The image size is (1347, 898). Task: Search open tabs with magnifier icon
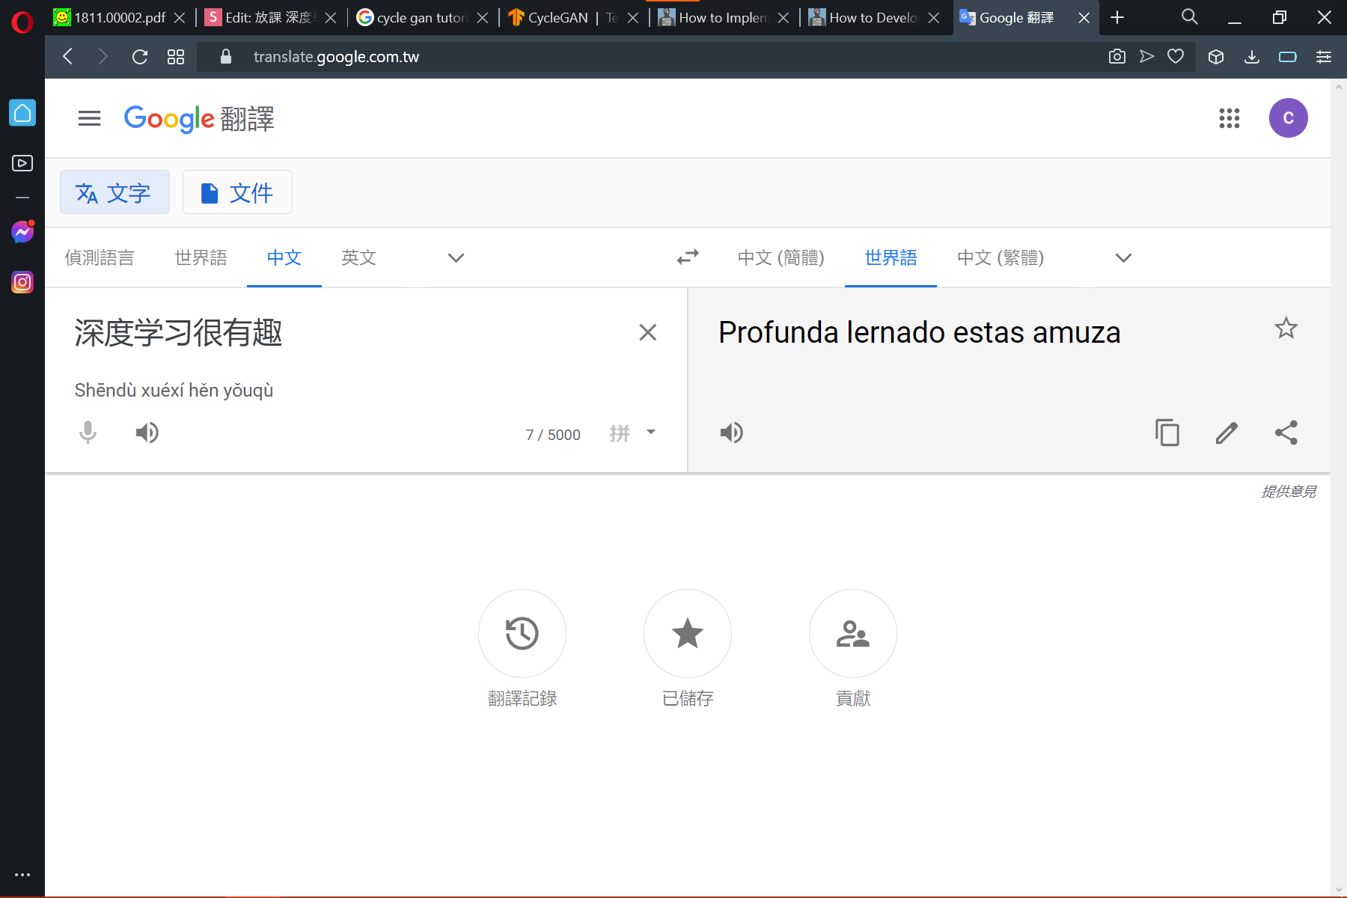coord(1189,17)
